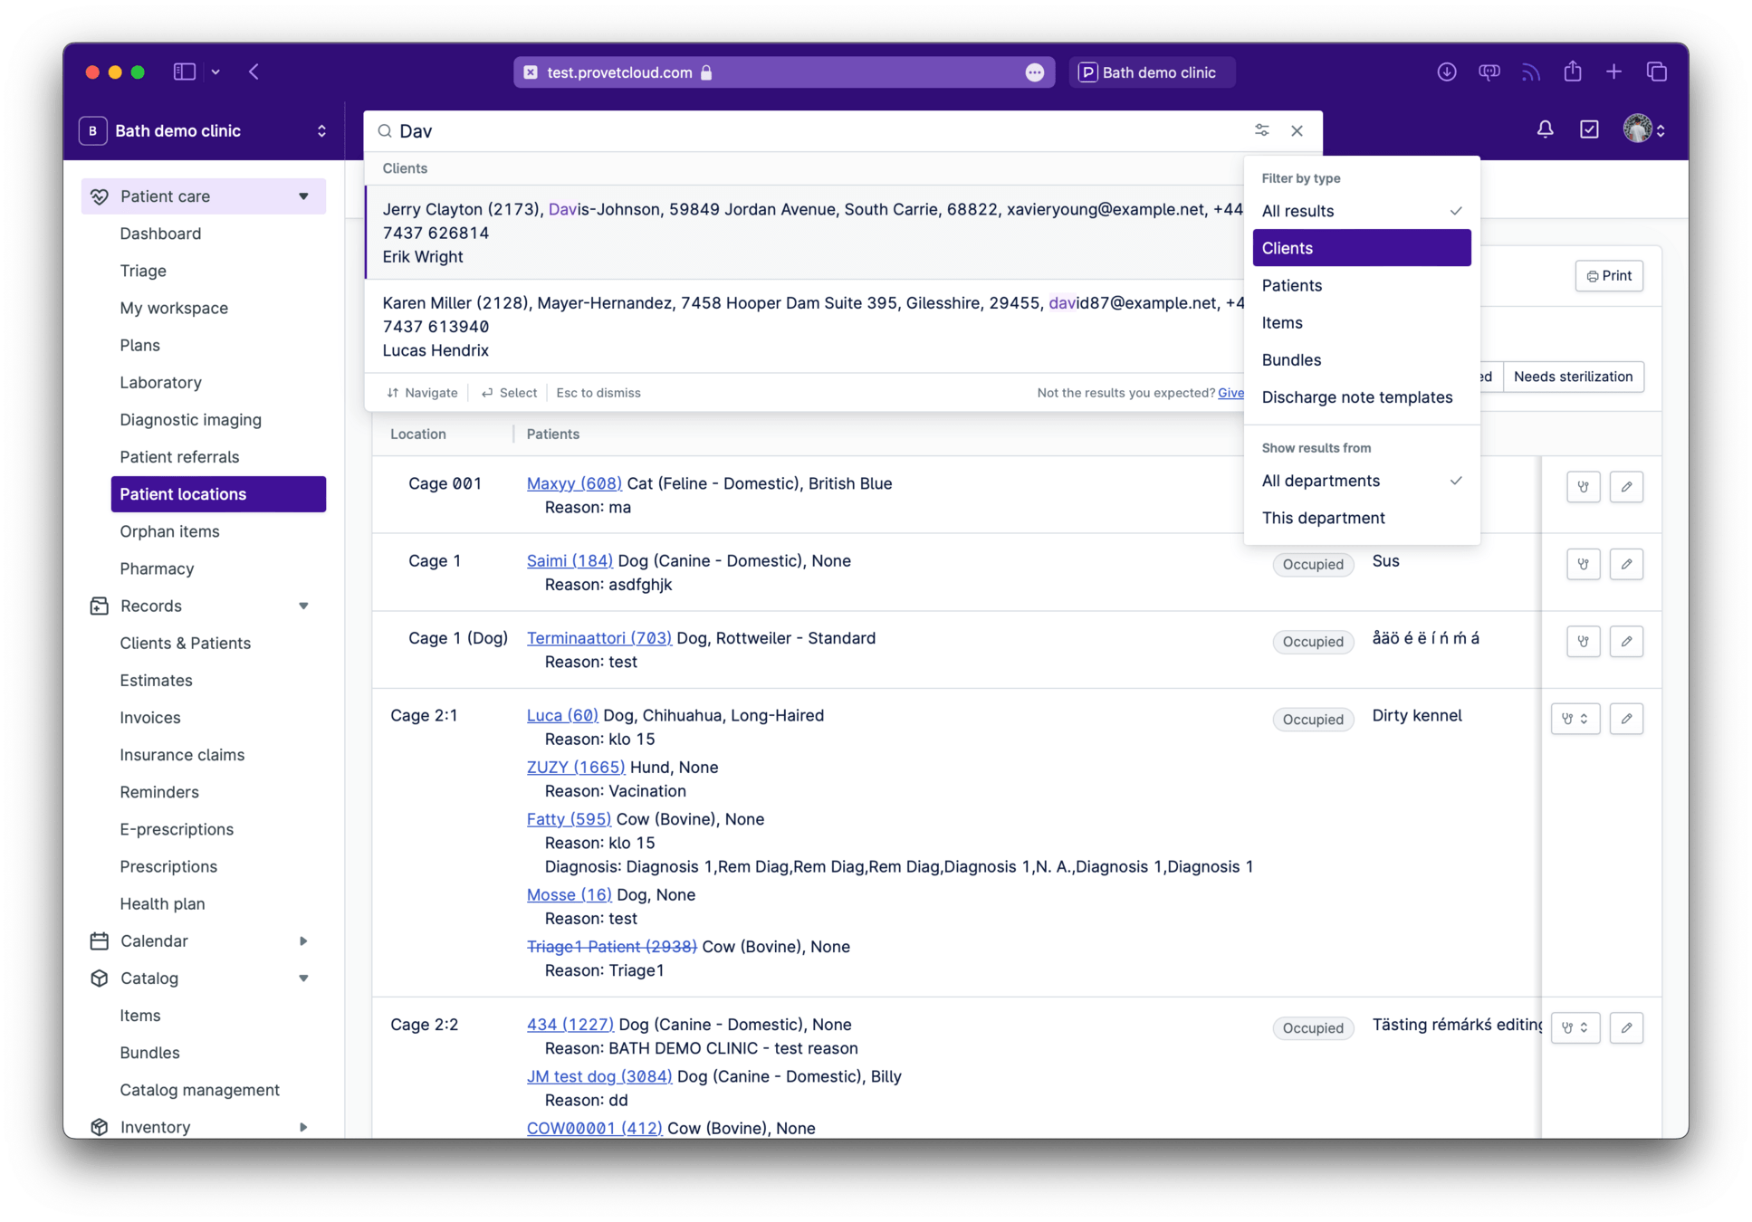
Task: Click browser downloads icon
Action: tap(1446, 72)
